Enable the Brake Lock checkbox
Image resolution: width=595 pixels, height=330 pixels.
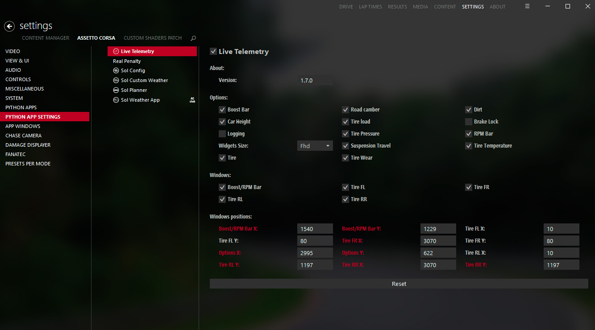(469, 122)
